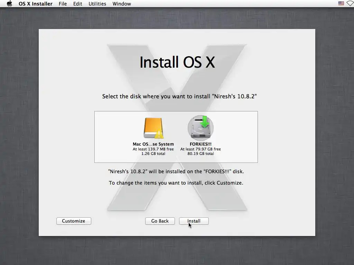Click the "80.19 GB total" text
This screenshot has height=265, width=354.
201,154
